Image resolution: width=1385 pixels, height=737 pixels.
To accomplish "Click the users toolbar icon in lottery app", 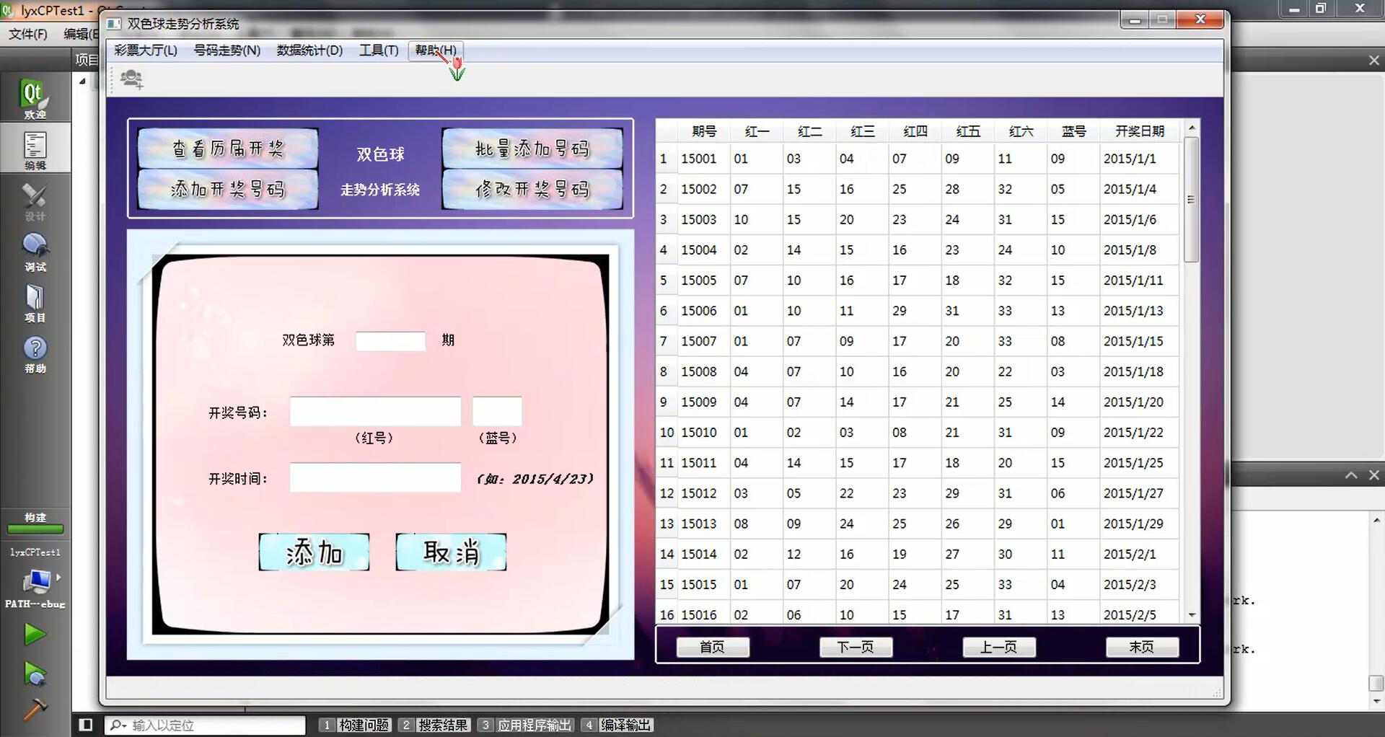I will click(x=131, y=78).
